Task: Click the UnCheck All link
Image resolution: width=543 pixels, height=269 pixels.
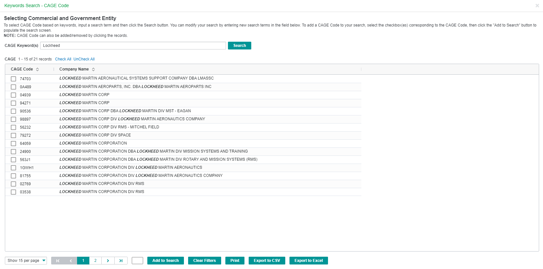Action: [x=84, y=59]
